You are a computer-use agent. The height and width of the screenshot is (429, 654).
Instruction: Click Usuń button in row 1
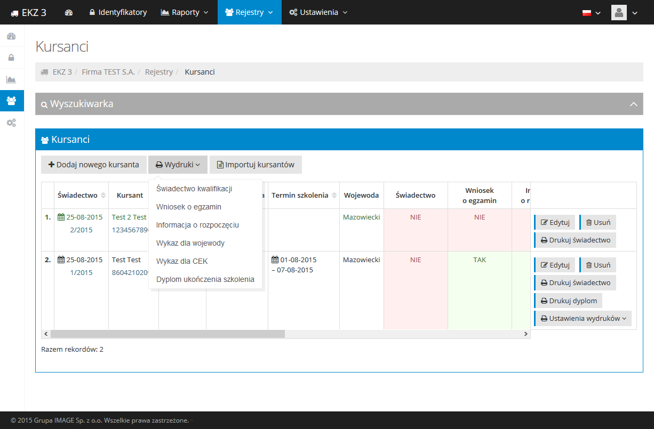(597, 222)
